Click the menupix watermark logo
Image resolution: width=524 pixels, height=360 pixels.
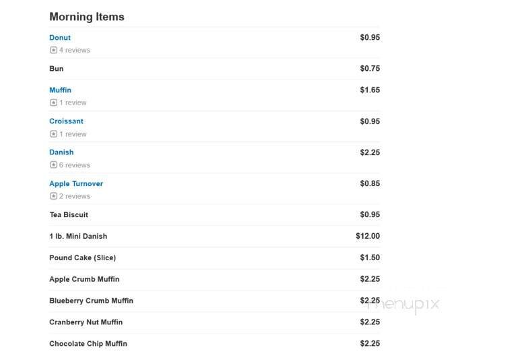(x=403, y=304)
